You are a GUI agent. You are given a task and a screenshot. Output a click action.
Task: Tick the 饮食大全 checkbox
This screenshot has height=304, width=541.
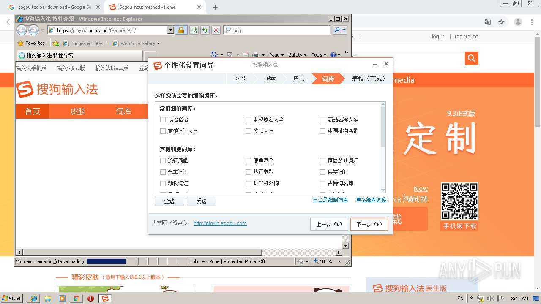point(249,131)
